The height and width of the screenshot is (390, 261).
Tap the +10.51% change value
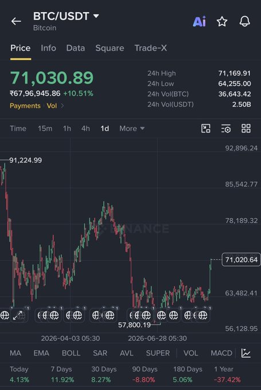78,94
